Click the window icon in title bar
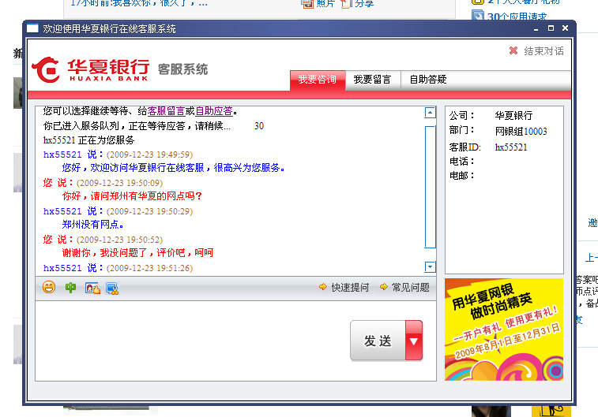This screenshot has height=417, width=598. [x=32, y=28]
